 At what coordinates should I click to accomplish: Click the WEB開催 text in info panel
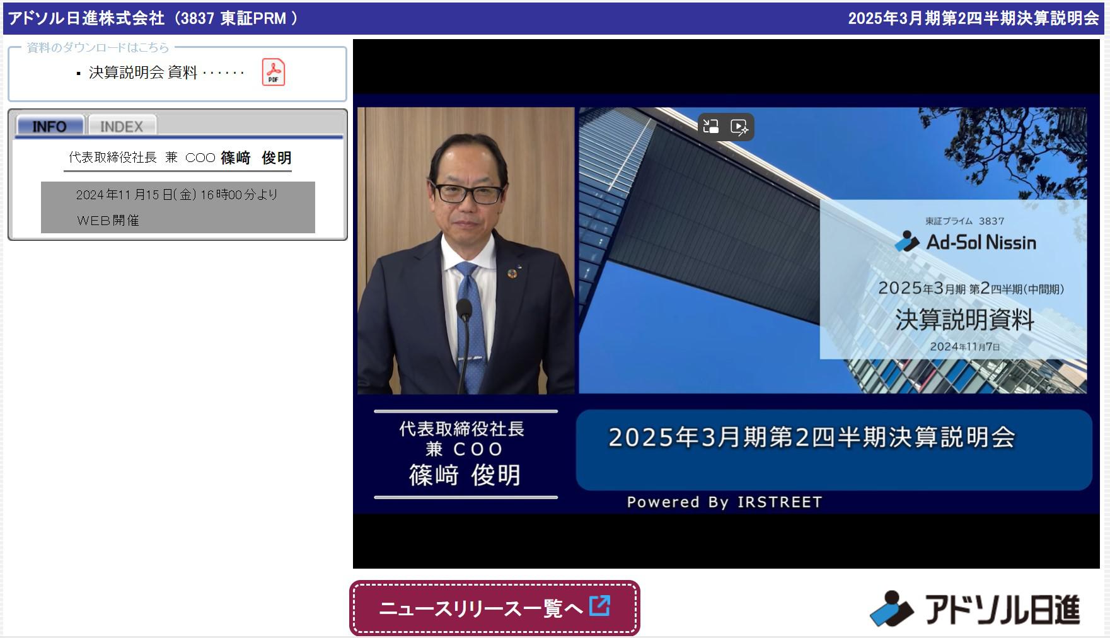(x=108, y=221)
